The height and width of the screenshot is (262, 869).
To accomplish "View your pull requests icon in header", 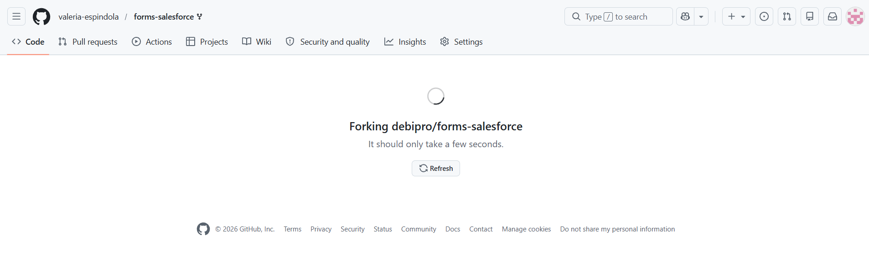I will click(x=787, y=16).
